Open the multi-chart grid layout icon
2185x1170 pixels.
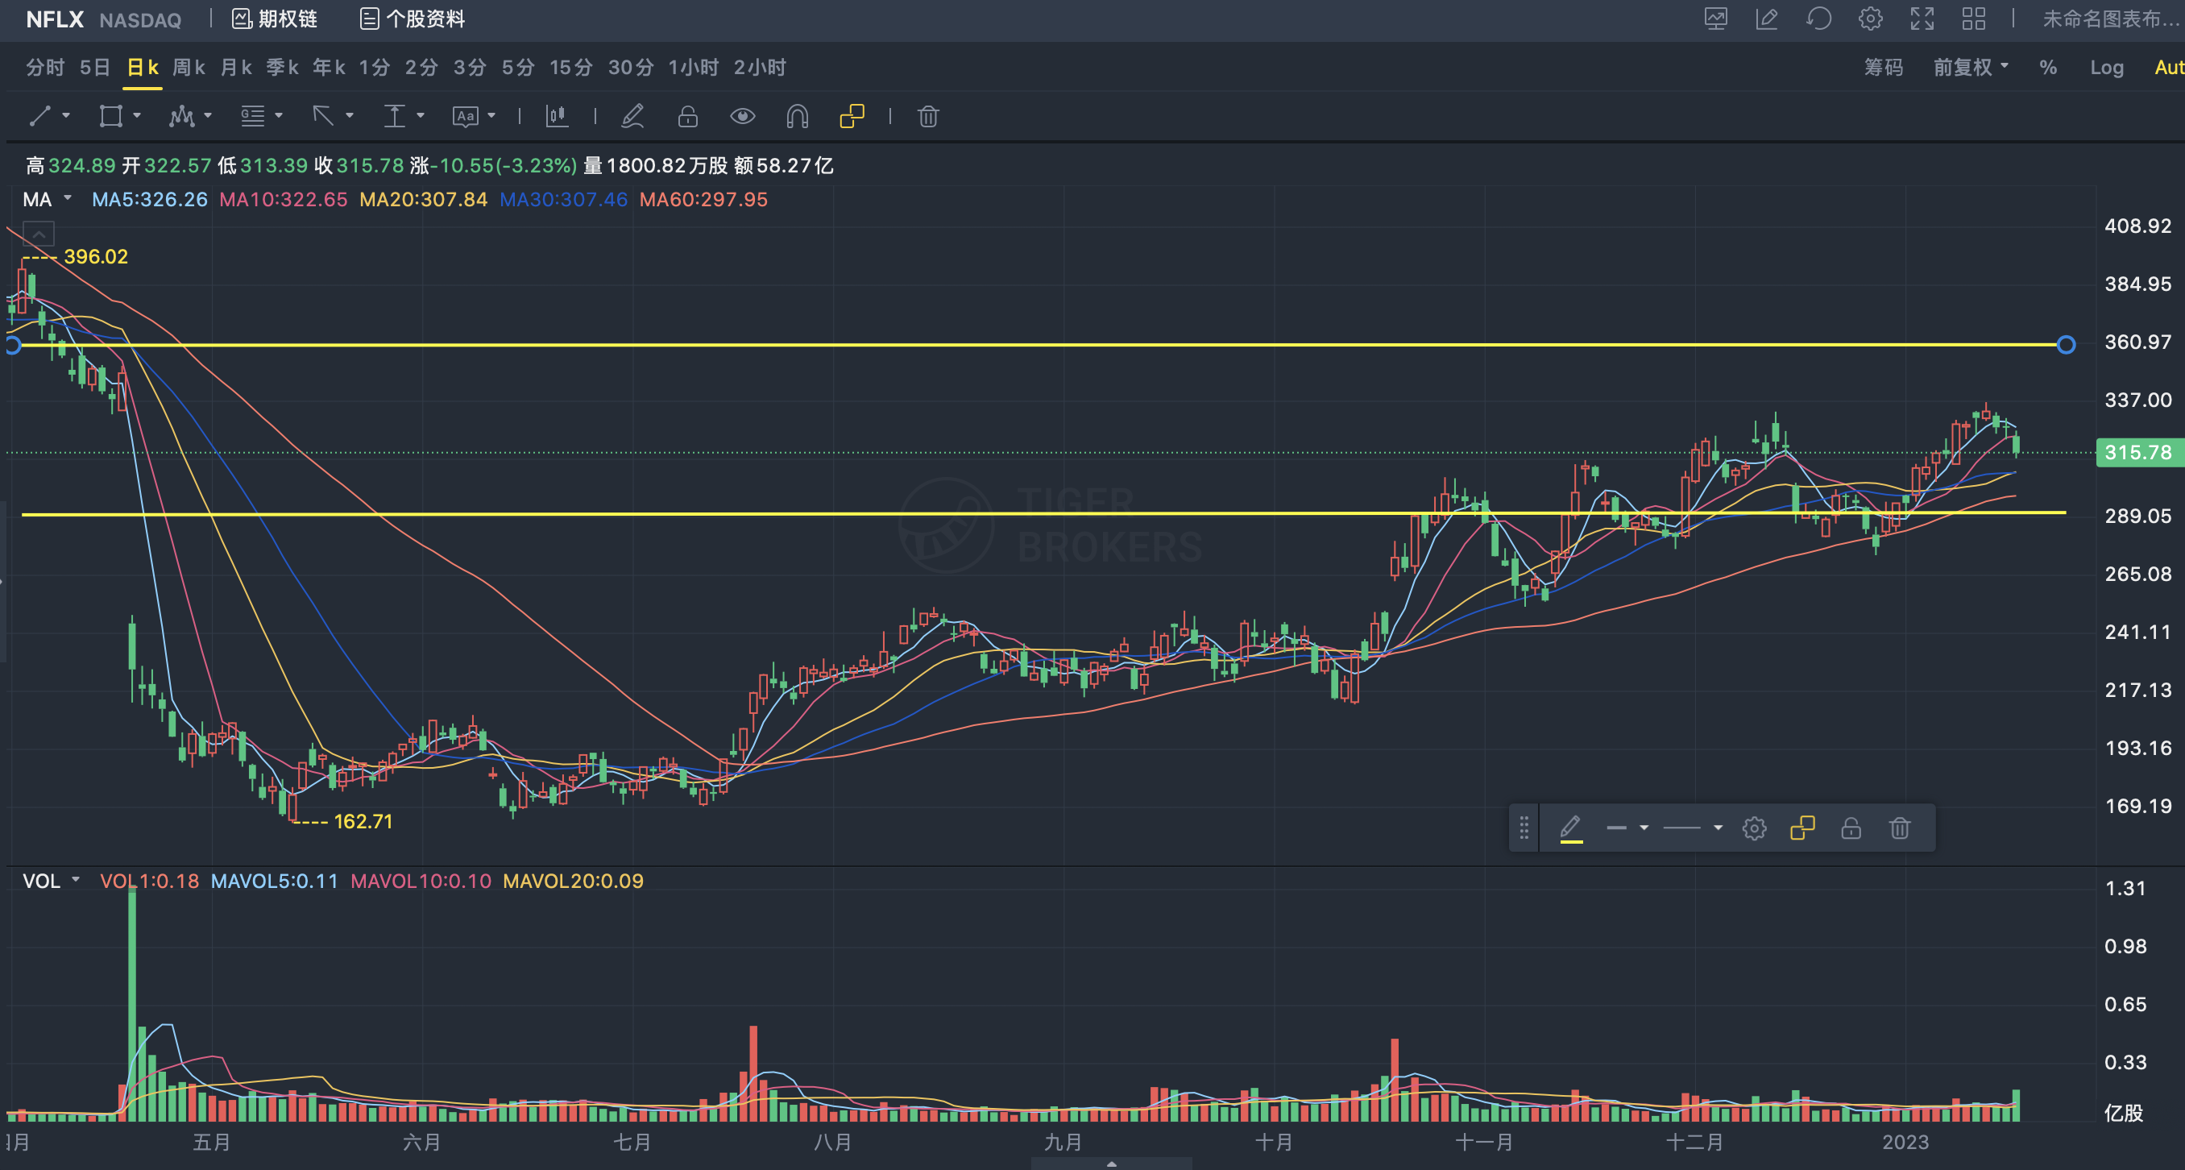point(1975,19)
